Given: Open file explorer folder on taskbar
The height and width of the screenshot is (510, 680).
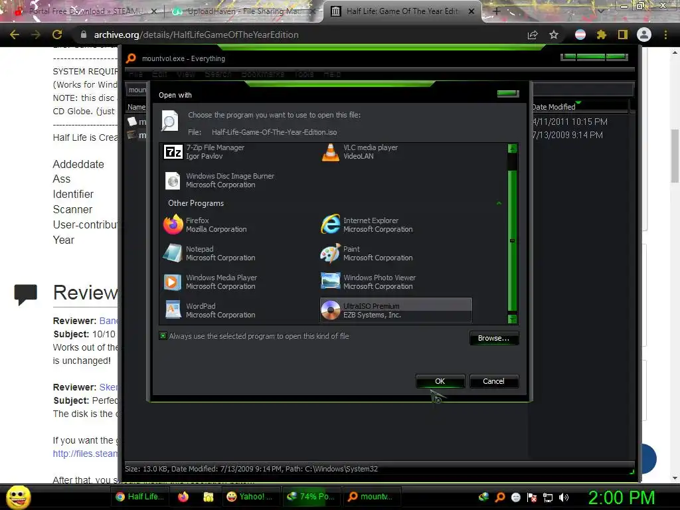Looking at the screenshot, I should coord(209,497).
